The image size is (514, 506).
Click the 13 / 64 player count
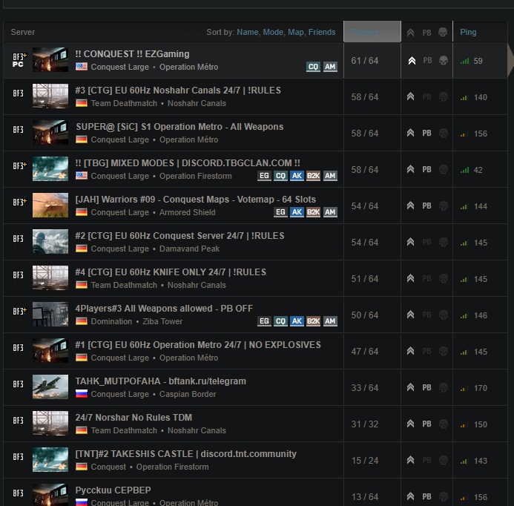(x=365, y=497)
